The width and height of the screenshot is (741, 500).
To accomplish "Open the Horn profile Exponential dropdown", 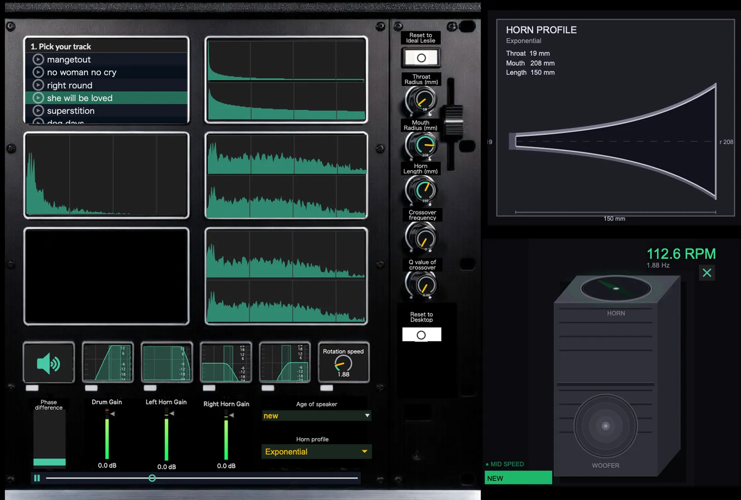I will (x=316, y=451).
